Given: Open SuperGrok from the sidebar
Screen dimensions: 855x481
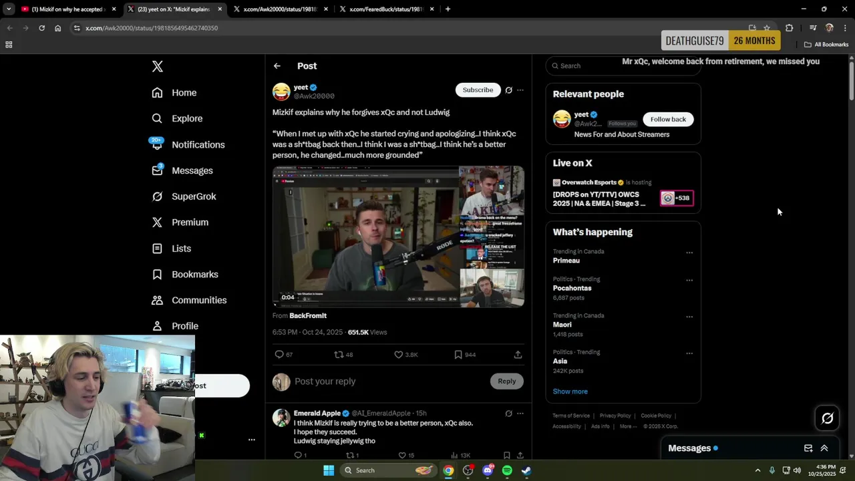Looking at the screenshot, I should [184, 196].
